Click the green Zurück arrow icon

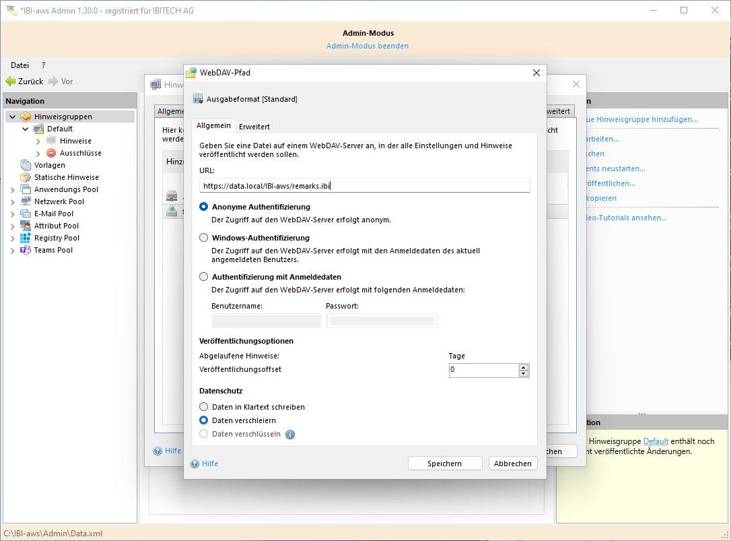tap(10, 82)
